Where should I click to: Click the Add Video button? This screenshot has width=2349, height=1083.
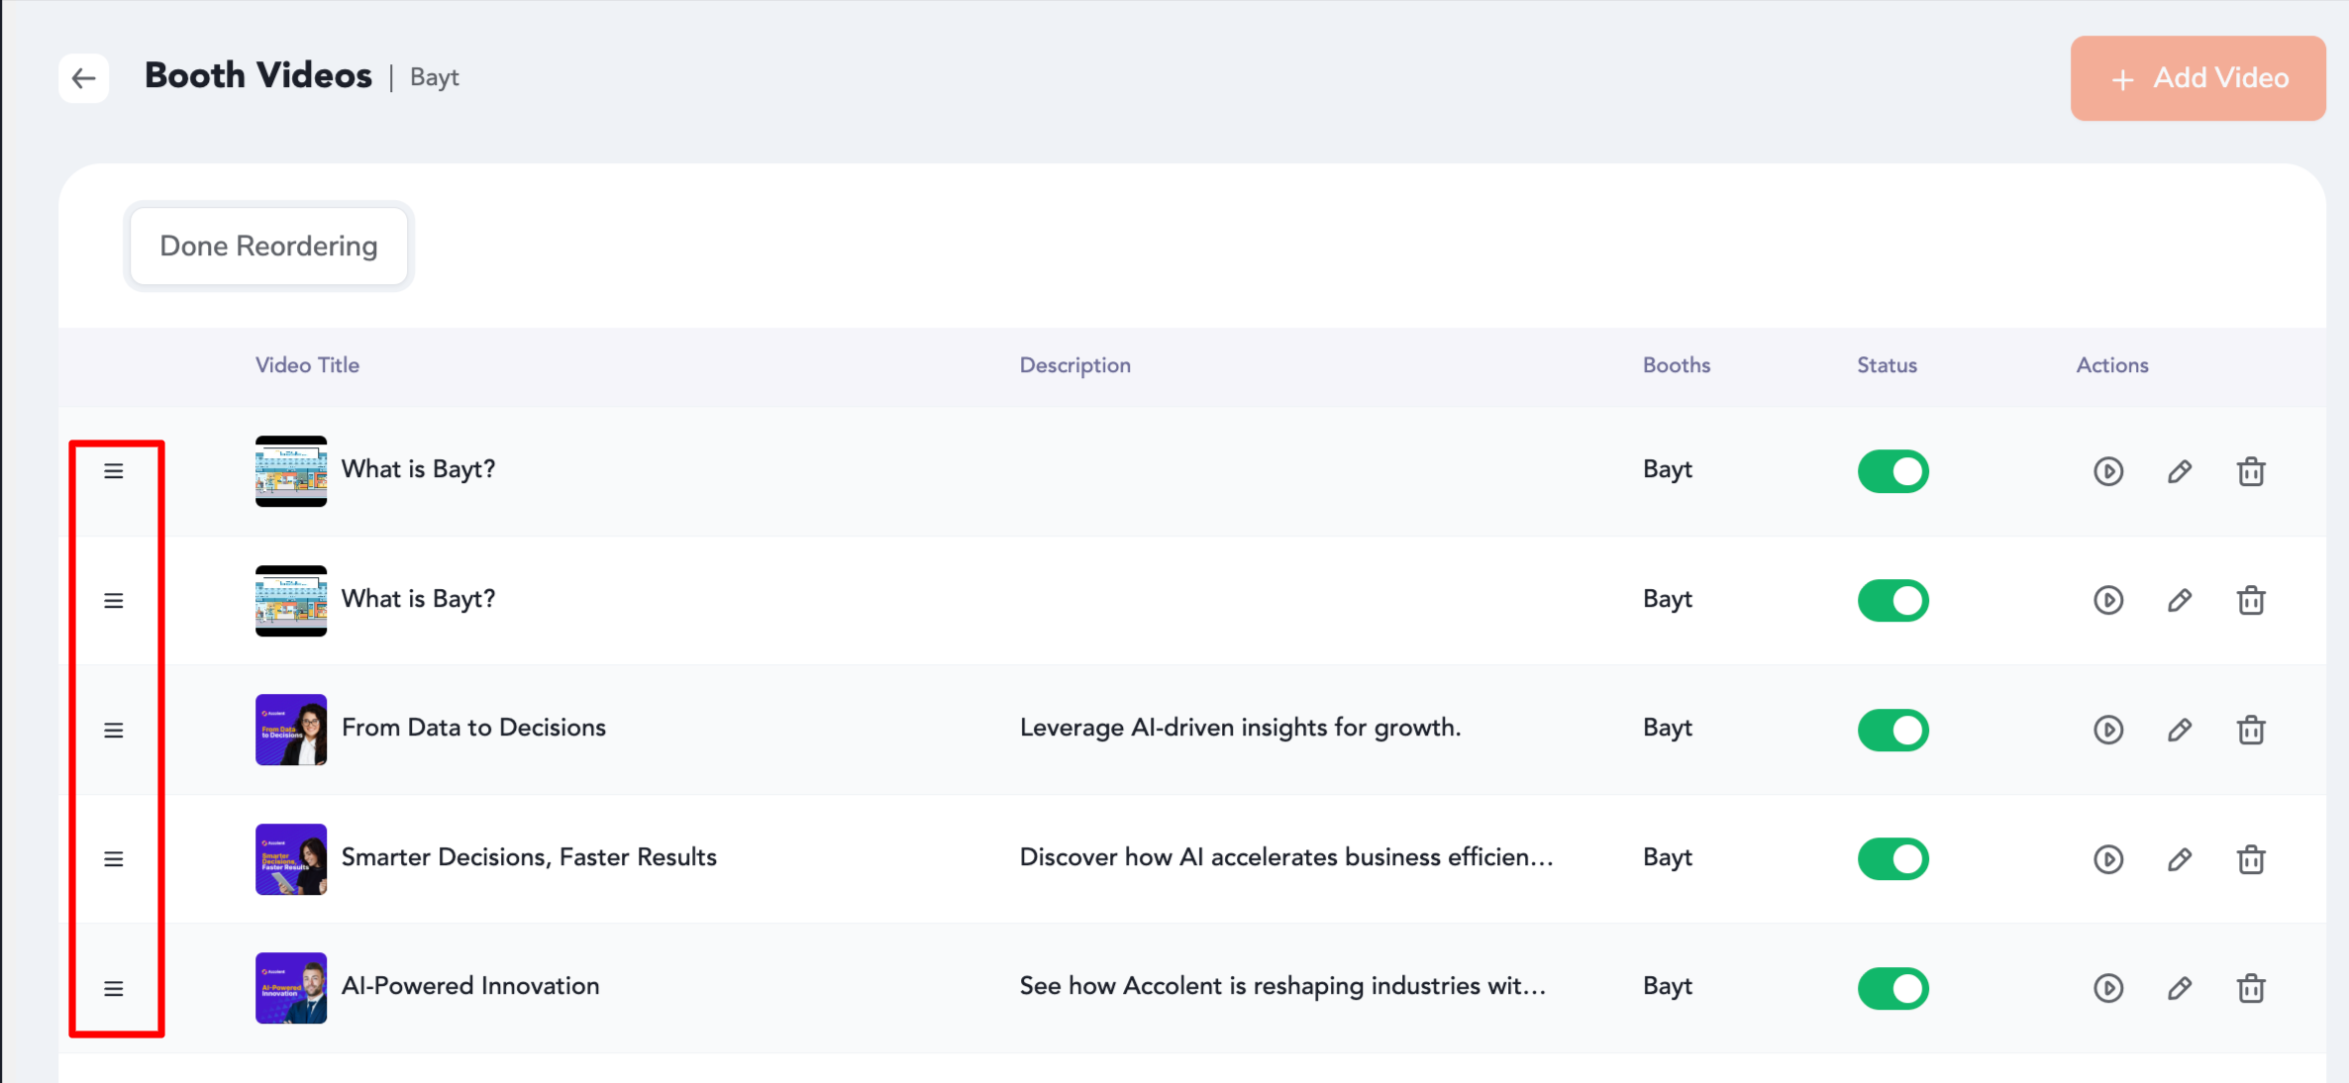(x=2197, y=78)
